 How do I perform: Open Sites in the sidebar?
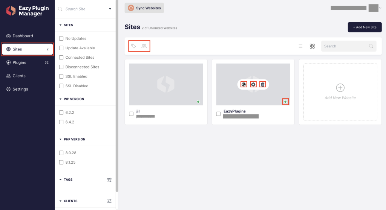click(27, 49)
